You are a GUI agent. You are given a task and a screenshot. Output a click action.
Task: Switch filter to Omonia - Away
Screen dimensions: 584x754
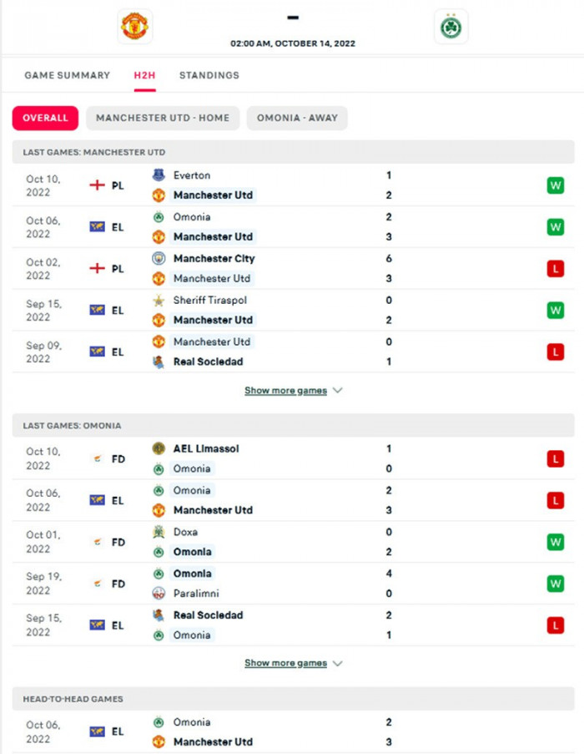pos(297,118)
